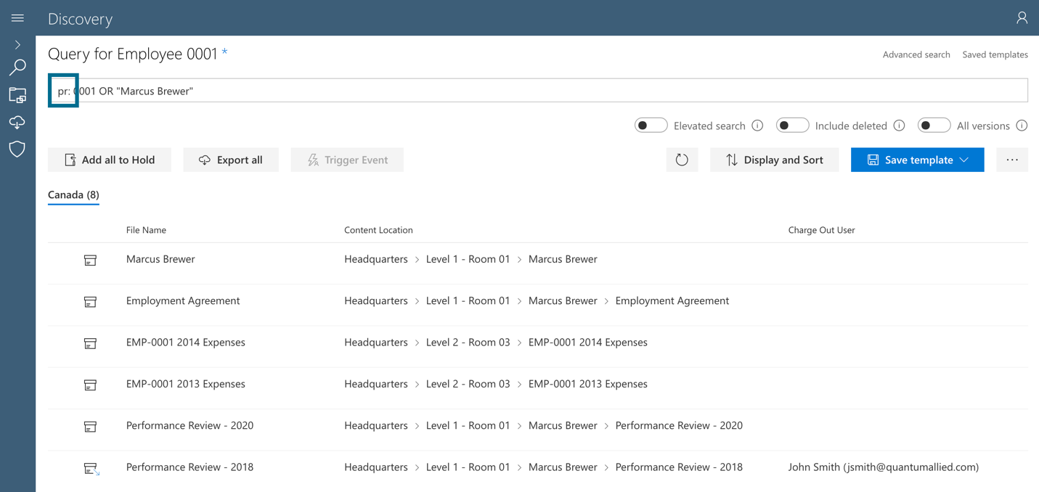Expand the sidebar with chevron arrow
1039x492 pixels.
click(17, 45)
